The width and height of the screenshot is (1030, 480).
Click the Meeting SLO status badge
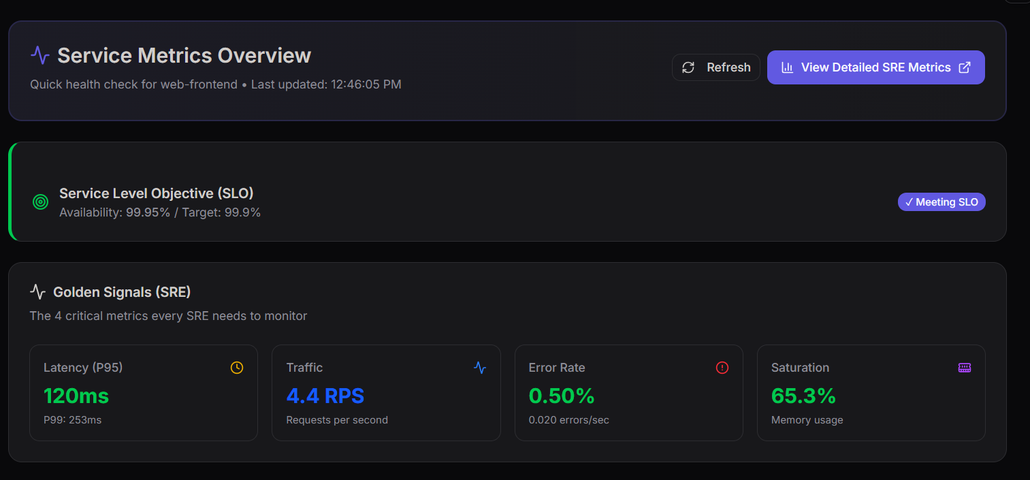(942, 202)
